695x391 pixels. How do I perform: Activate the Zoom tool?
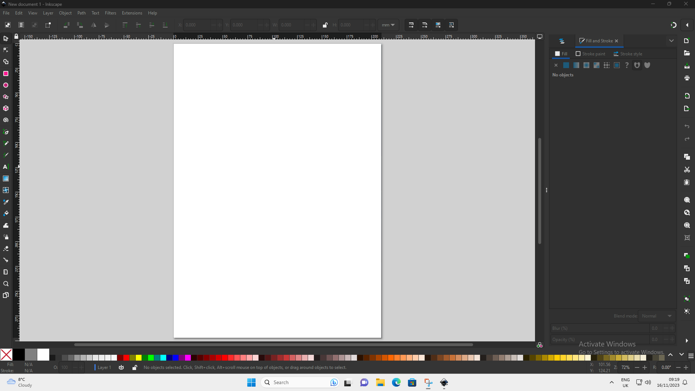(6, 284)
